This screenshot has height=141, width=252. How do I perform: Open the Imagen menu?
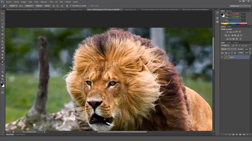pyautogui.click(x=24, y=2)
